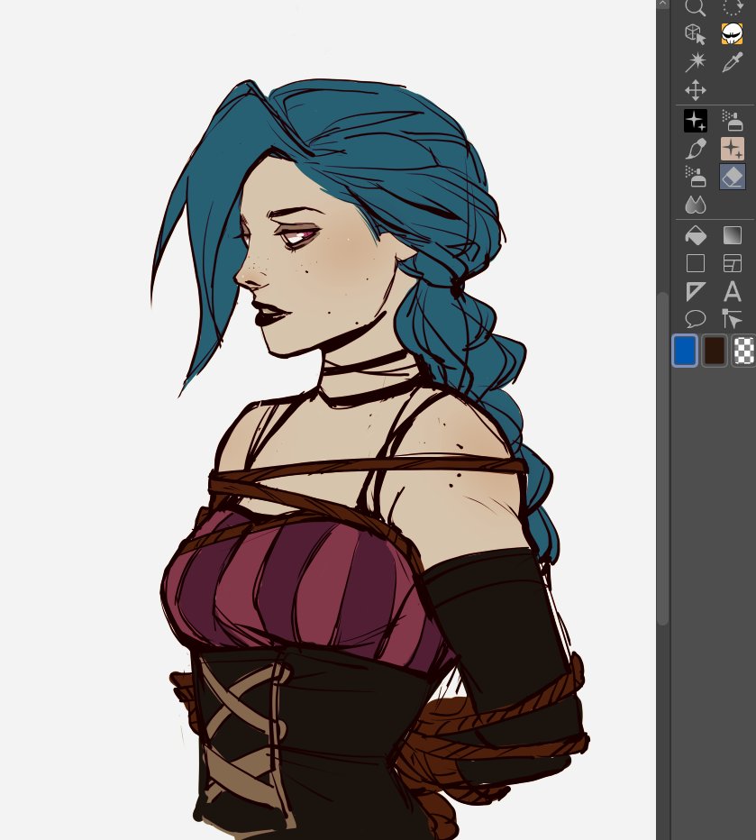
Task: Select the Balloon speech bubble tool
Action: pos(695,319)
